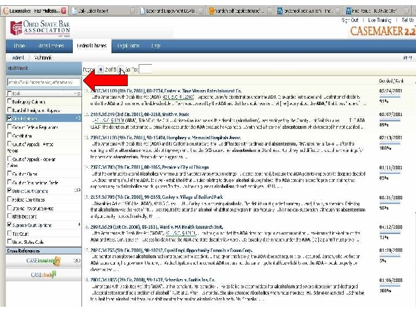
Task: Open the Home navigation tab
Action: coord(20,46)
